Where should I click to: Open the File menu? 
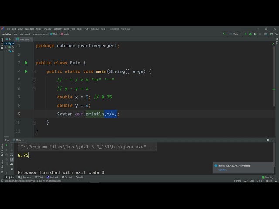[8, 29]
